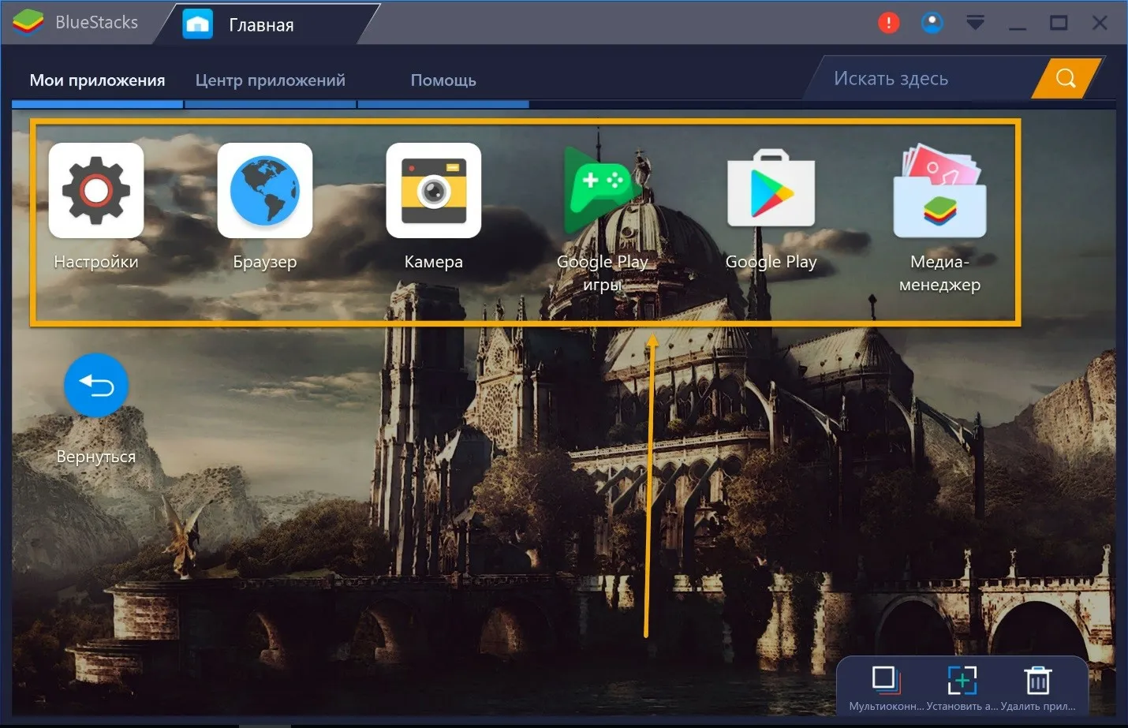Launch Google Play игры app
Image resolution: width=1128 pixels, height=728 pixels.
[602, 191]
